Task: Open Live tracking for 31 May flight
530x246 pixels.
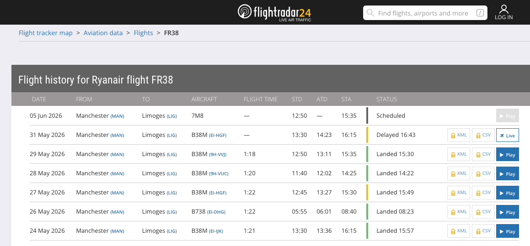Action: pyautogui.click(x=507, y=135)
